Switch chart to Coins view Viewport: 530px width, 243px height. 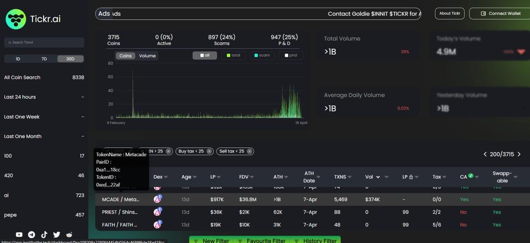tap(125, 56)
